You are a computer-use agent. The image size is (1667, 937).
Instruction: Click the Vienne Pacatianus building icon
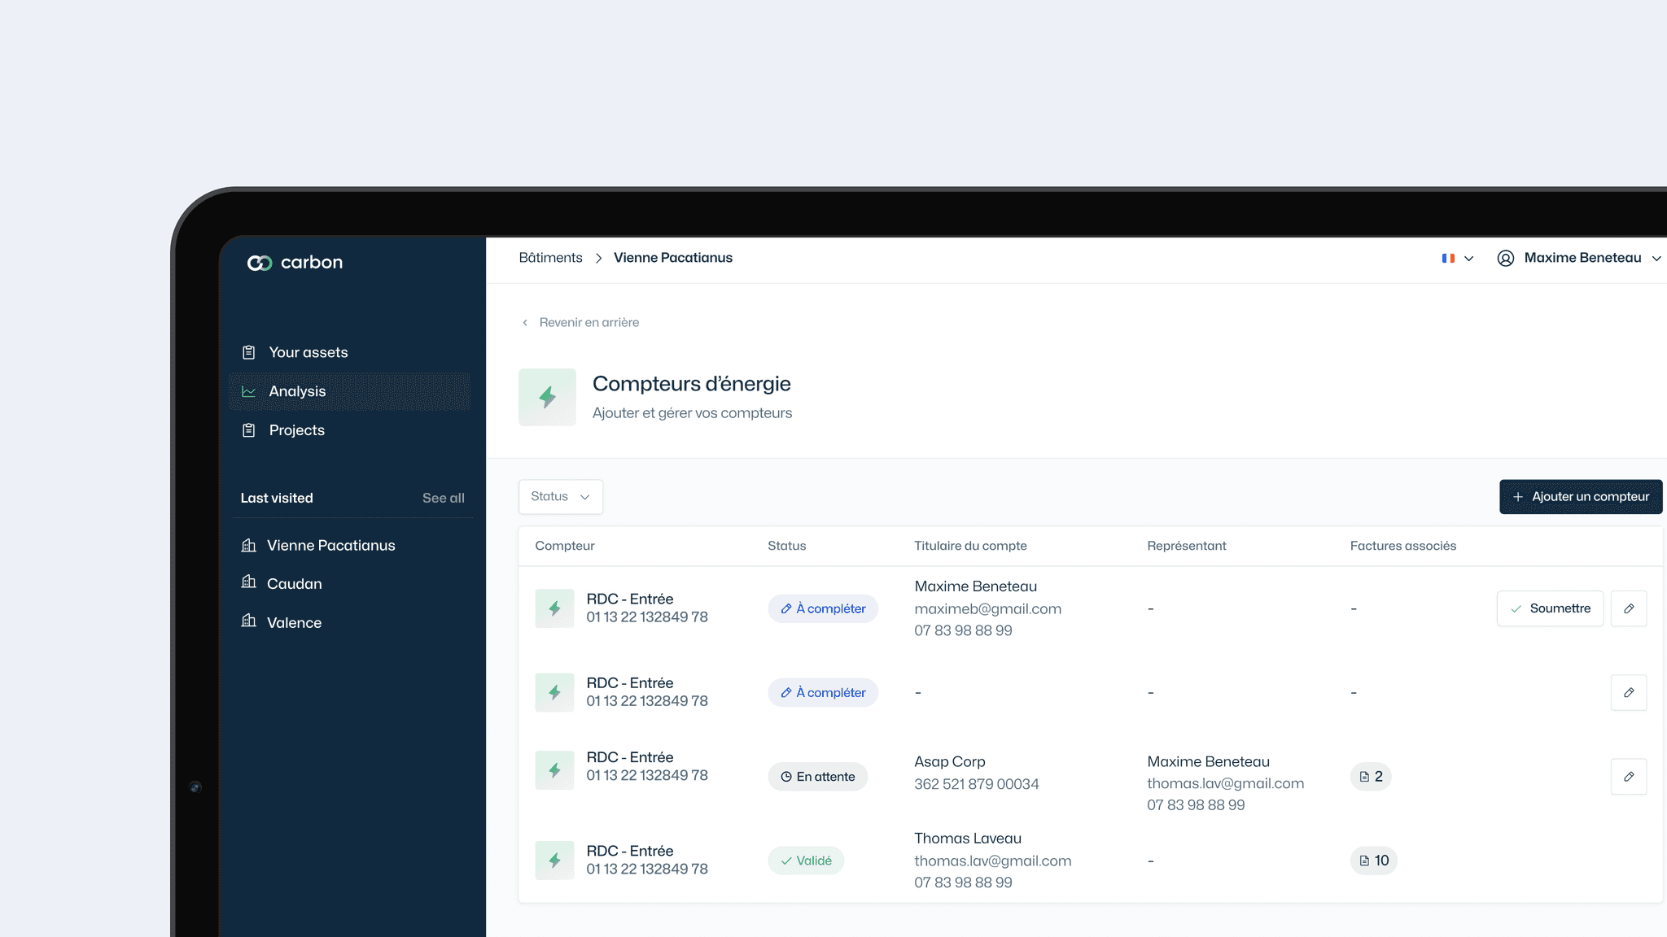click(249, 545)
